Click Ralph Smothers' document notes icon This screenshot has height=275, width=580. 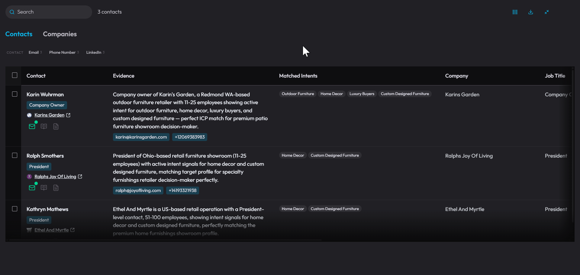pyautogui.click(x=56, y=188)
